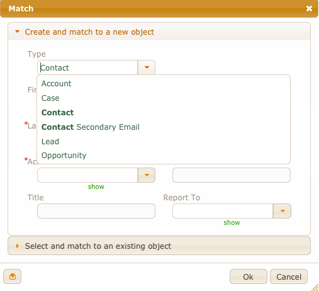
Task: Click the show link under Report To
Action: pos(232,222)
